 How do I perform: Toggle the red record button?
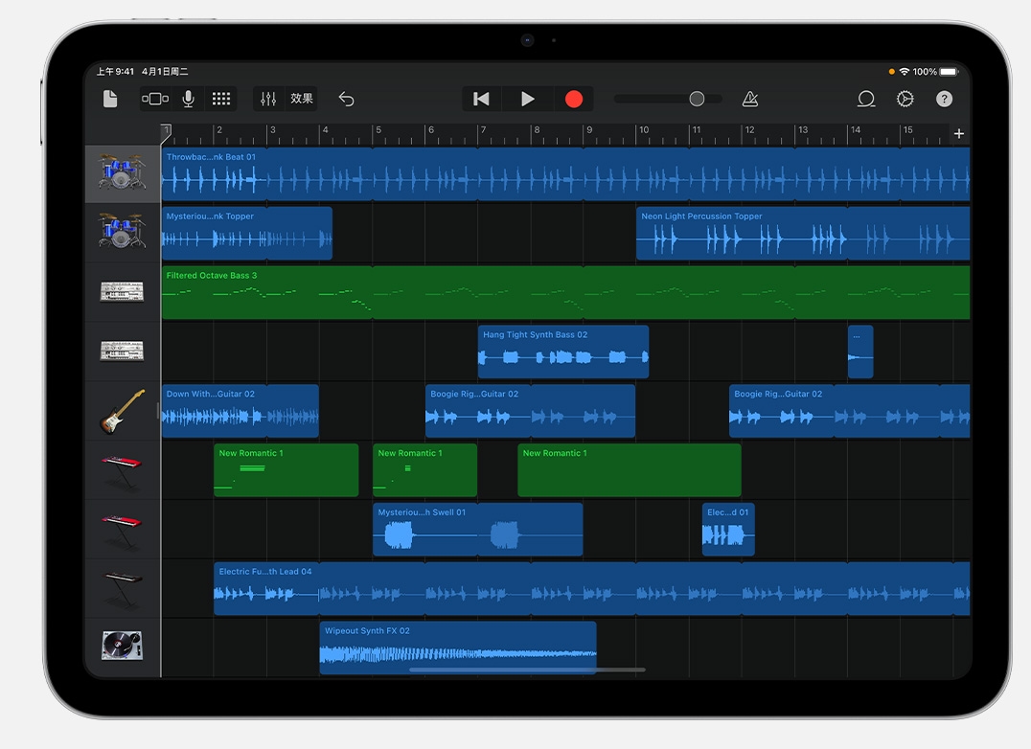point(573,99)
